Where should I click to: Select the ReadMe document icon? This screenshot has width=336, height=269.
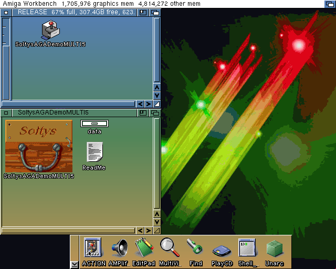coord(94,152)
